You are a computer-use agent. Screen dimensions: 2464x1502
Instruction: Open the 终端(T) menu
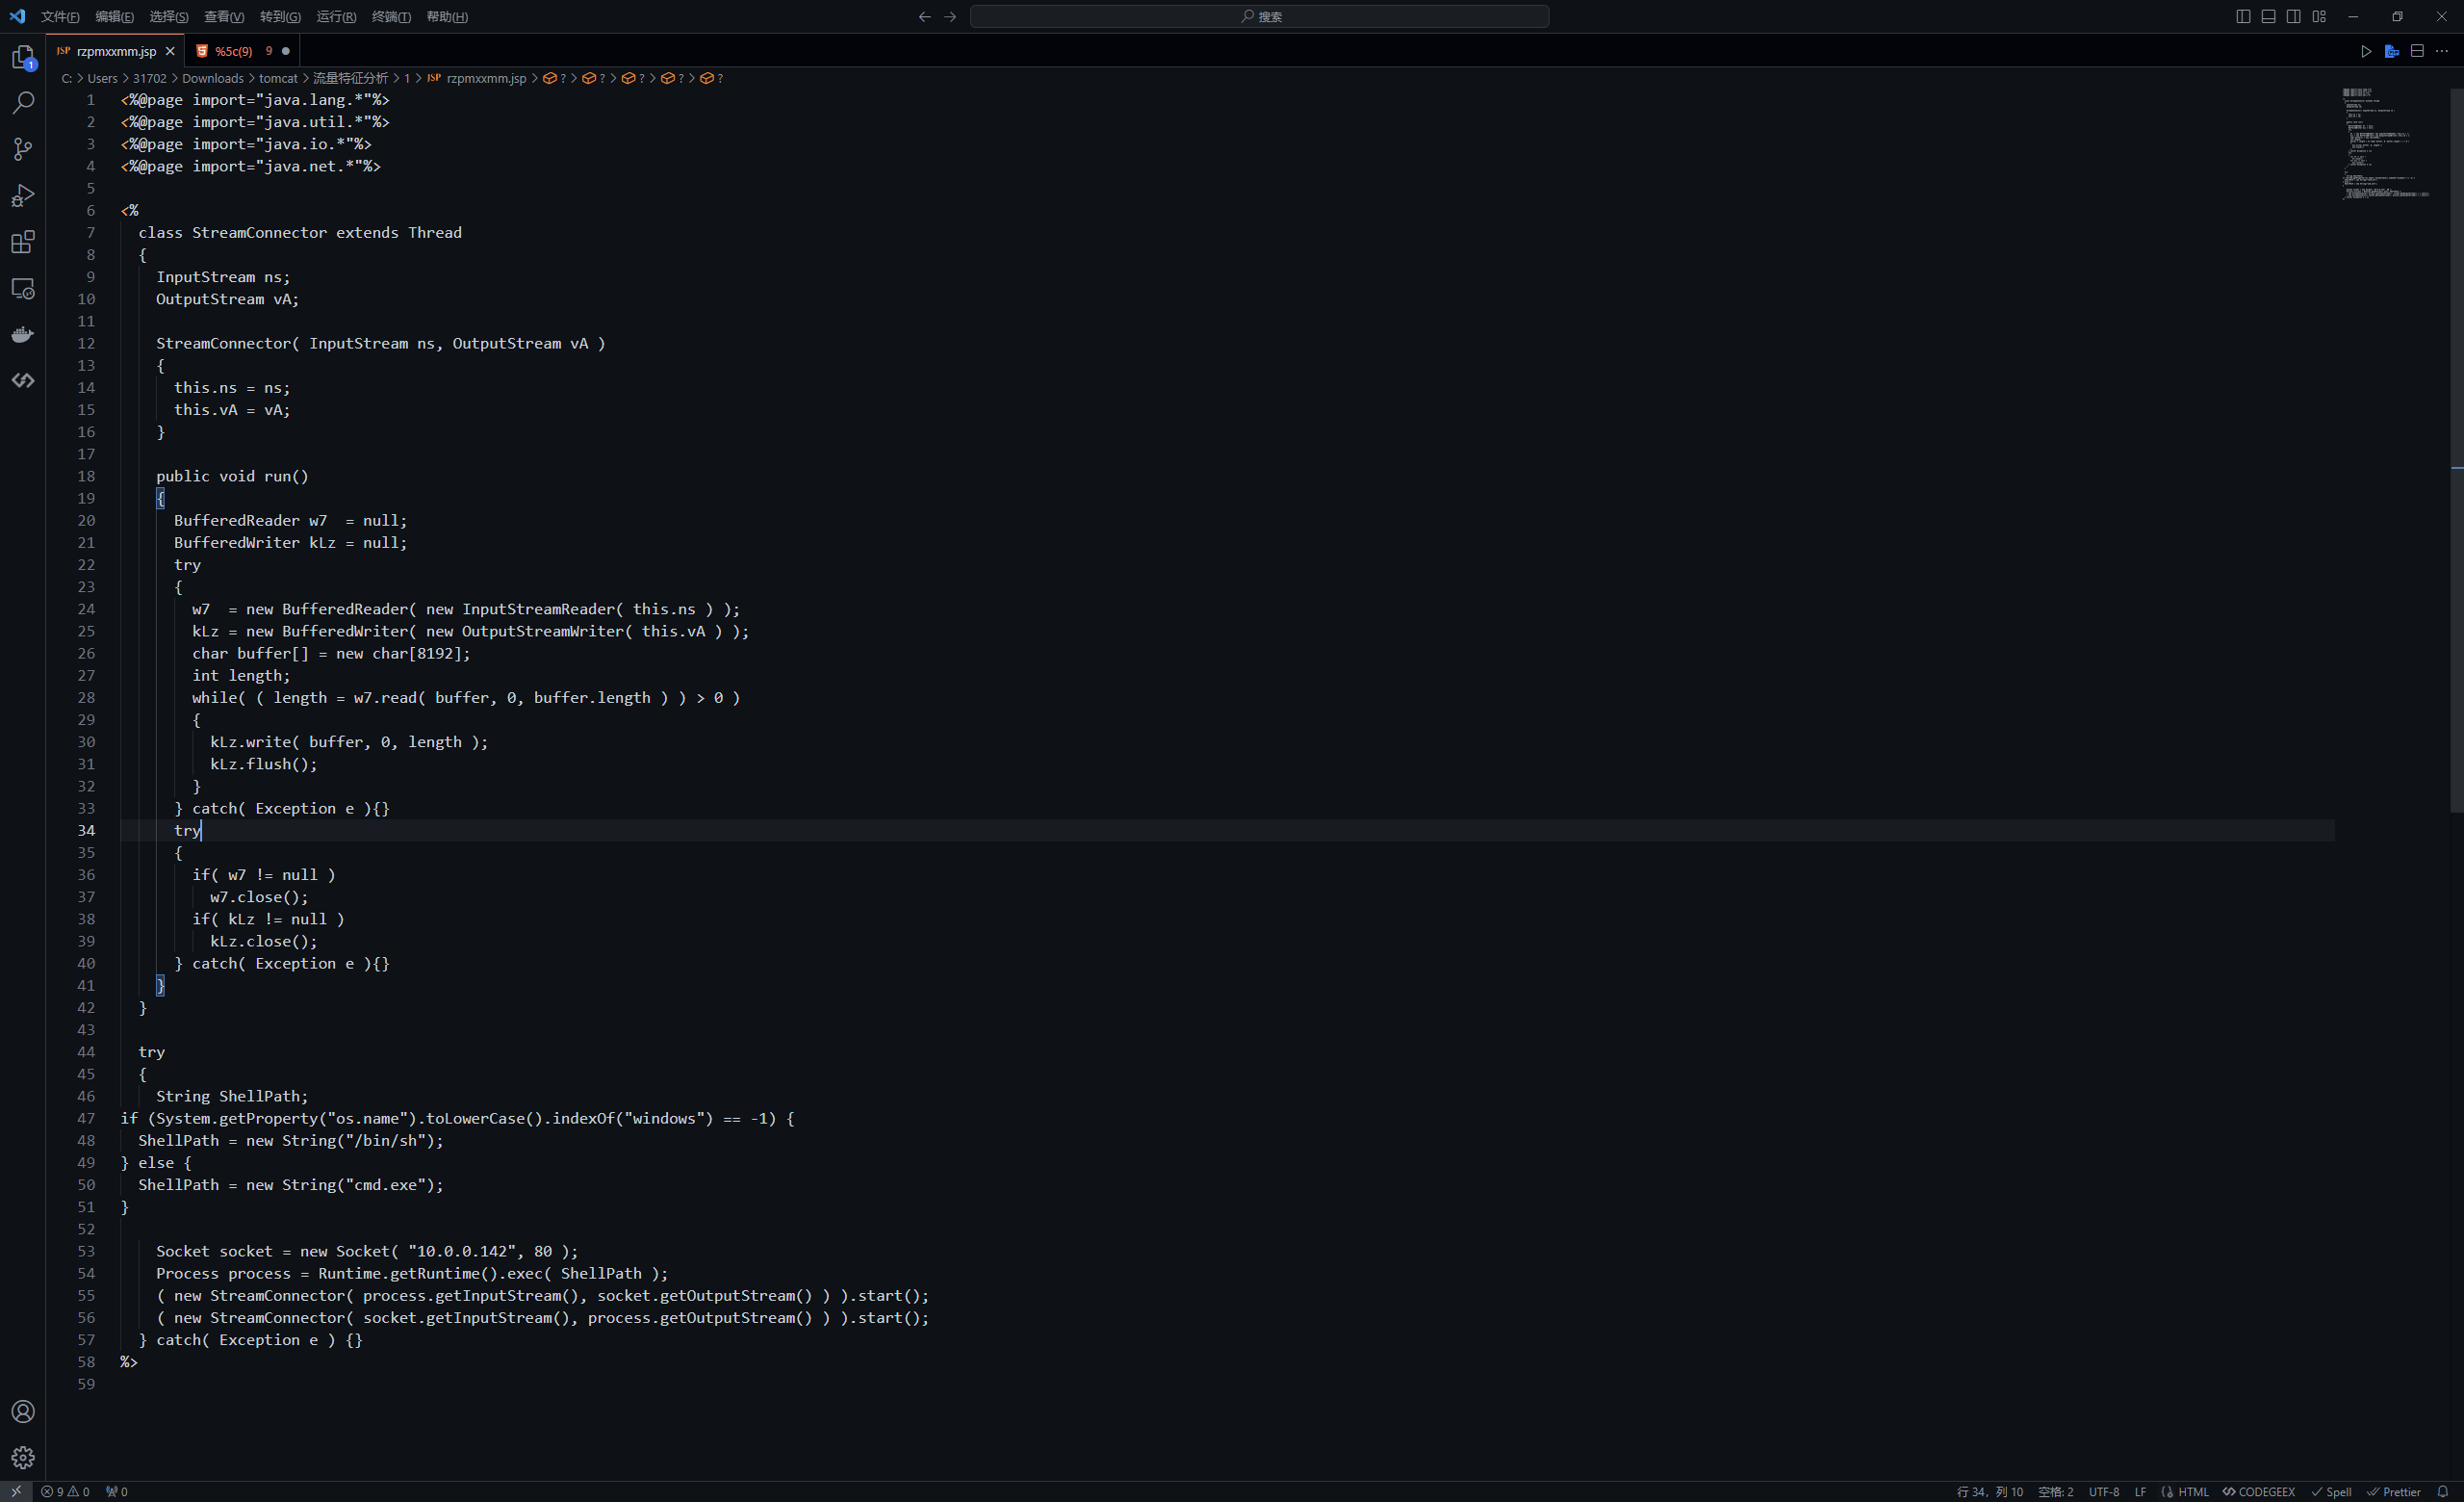(x=391, y=16)
